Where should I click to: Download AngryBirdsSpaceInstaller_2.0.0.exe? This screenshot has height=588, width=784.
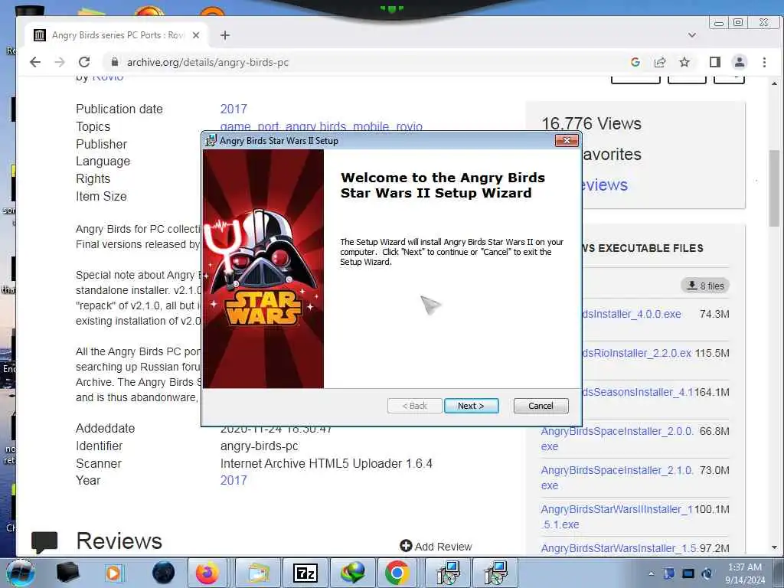tap(617, 439)
